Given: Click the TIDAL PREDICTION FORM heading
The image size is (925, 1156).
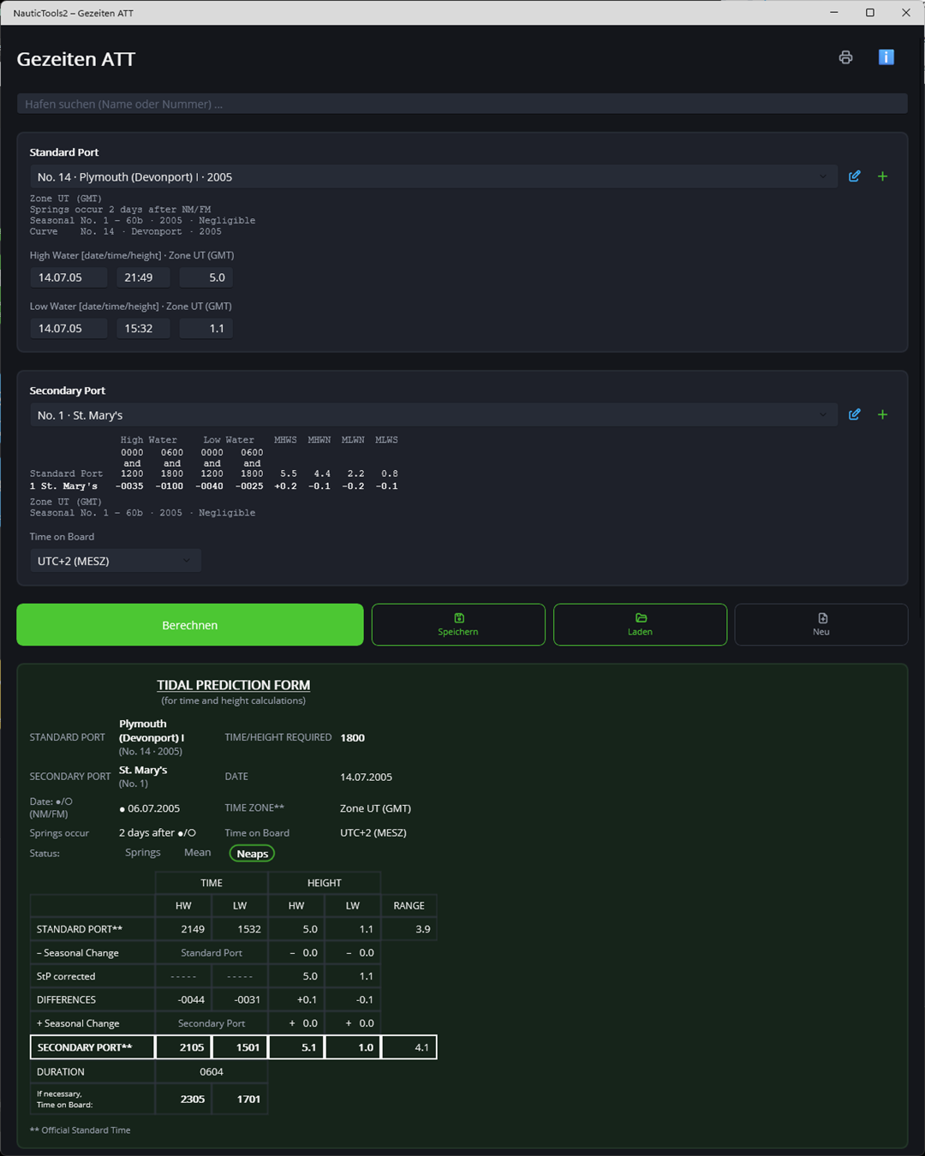Looking at the screenshot, I should (x=233, y=685).
